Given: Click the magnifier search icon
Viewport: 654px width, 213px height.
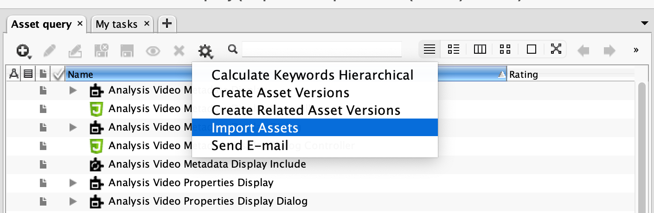Looking at the screenshot, I should [233, 49].
